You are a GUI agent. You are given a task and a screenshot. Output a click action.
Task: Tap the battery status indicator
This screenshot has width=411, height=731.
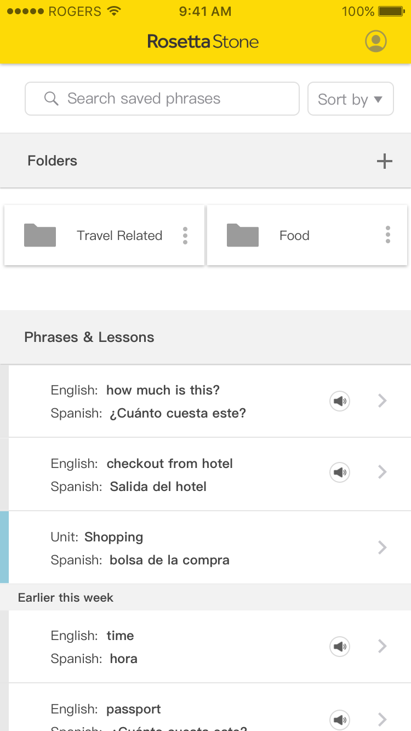(x=391, y=12)
